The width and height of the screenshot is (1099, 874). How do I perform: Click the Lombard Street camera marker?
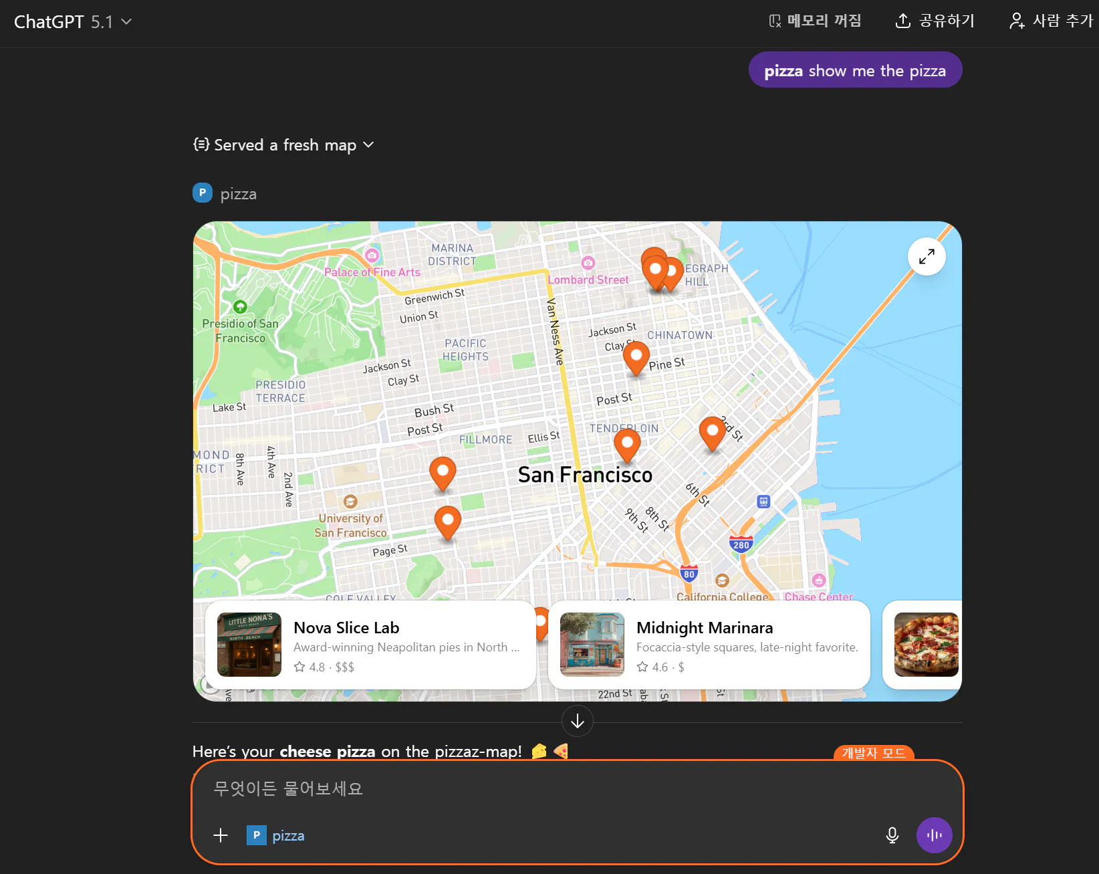(588, 263)
